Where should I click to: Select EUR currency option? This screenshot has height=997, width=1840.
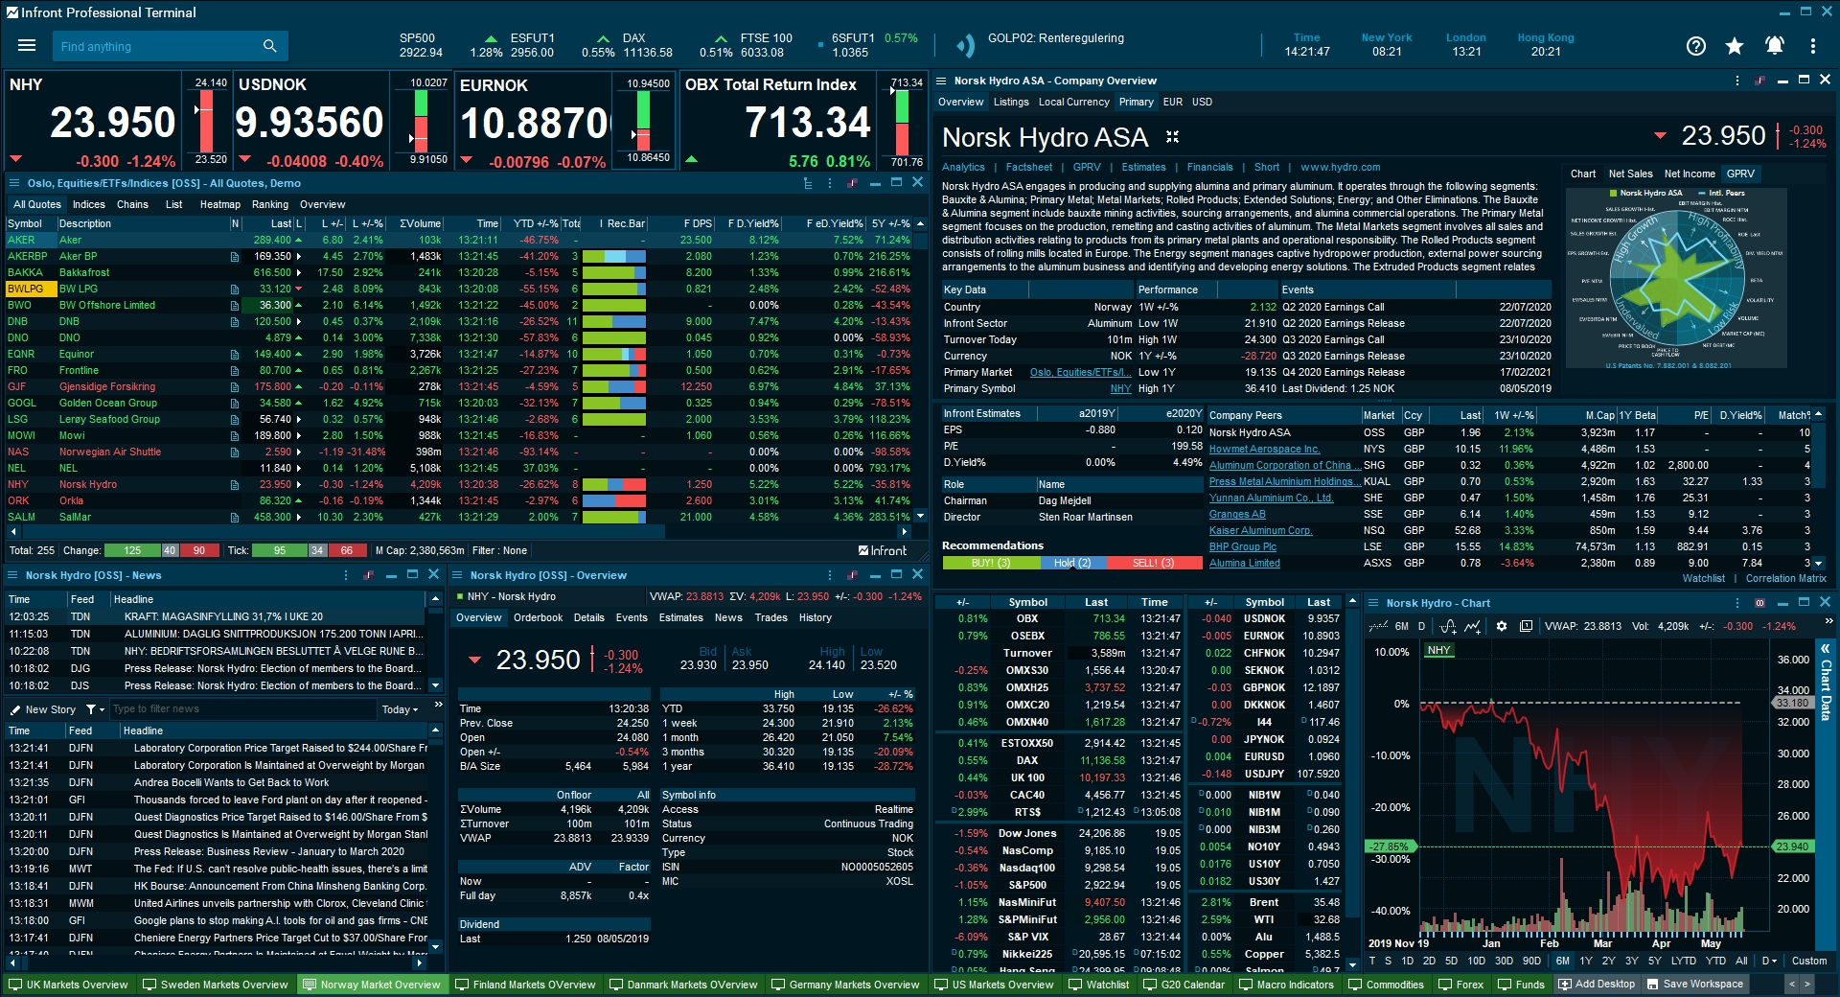pyautogui.click(x=1172, y=102)
